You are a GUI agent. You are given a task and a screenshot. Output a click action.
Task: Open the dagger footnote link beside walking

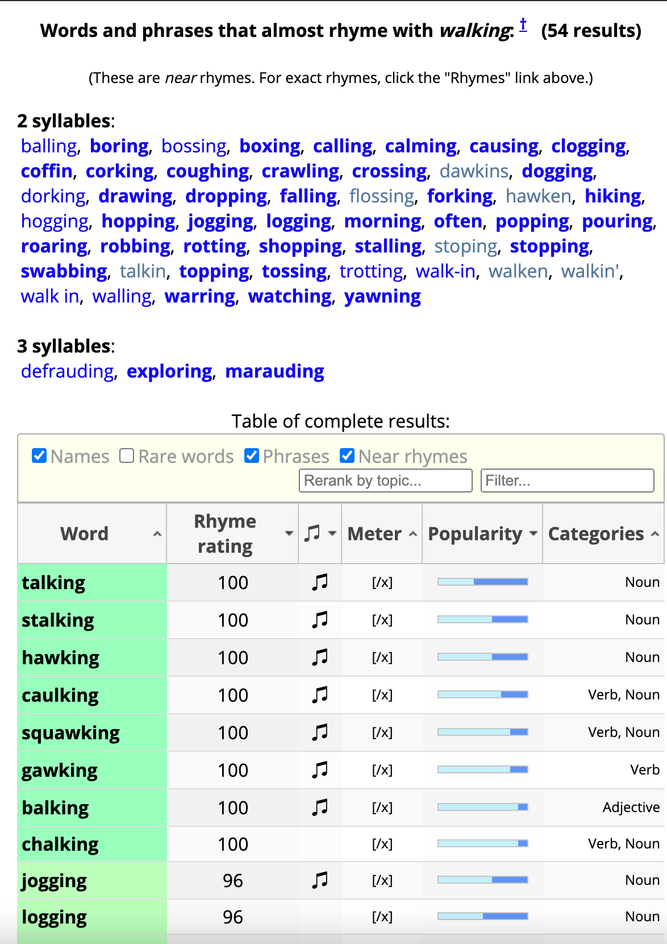(523, 24)
